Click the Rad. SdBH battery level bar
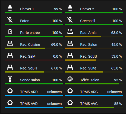 coord(34,72)
